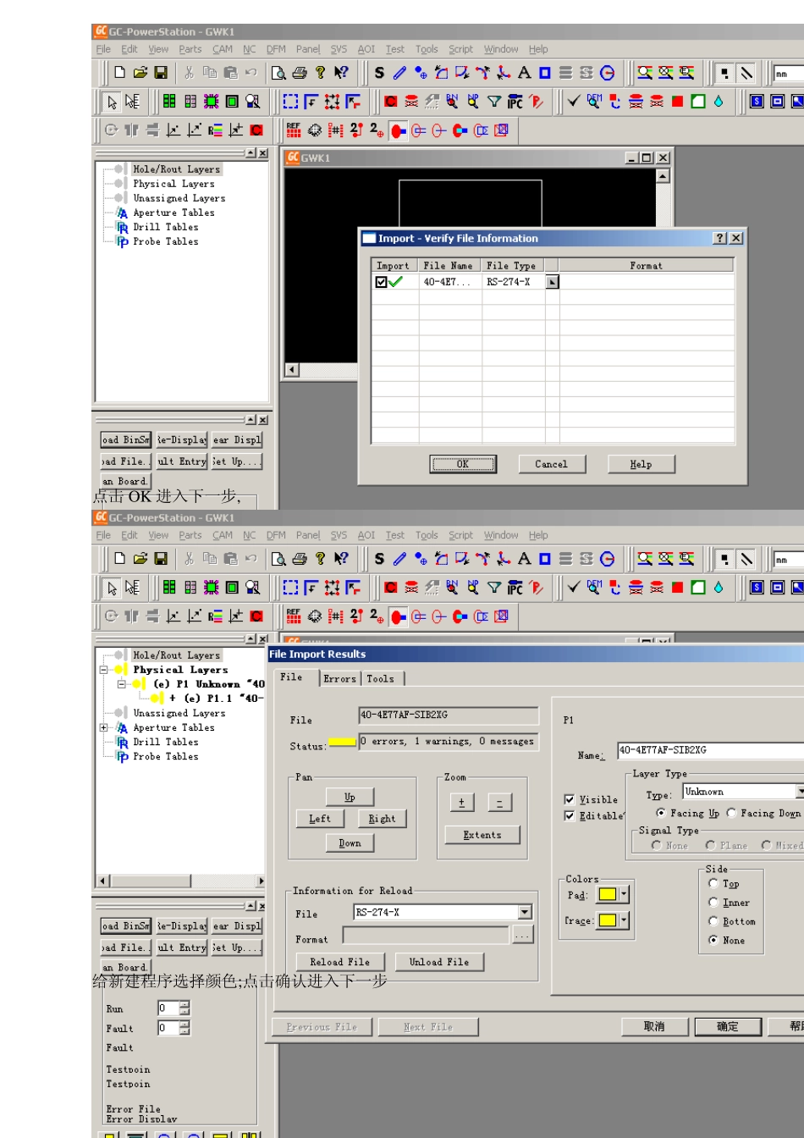Toggle the Visible checkbox in File Import Results
The width and height of the screenshot is (804, 1138).
[x=569, y=799]
